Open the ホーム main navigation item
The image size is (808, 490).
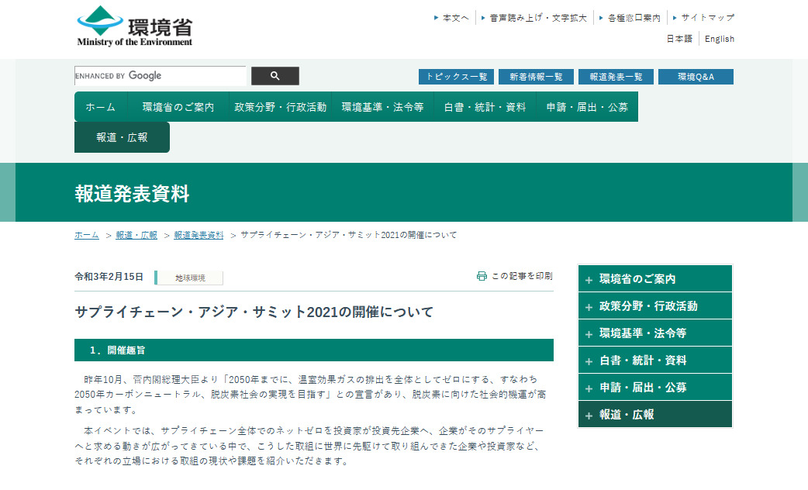click(100, 107)
